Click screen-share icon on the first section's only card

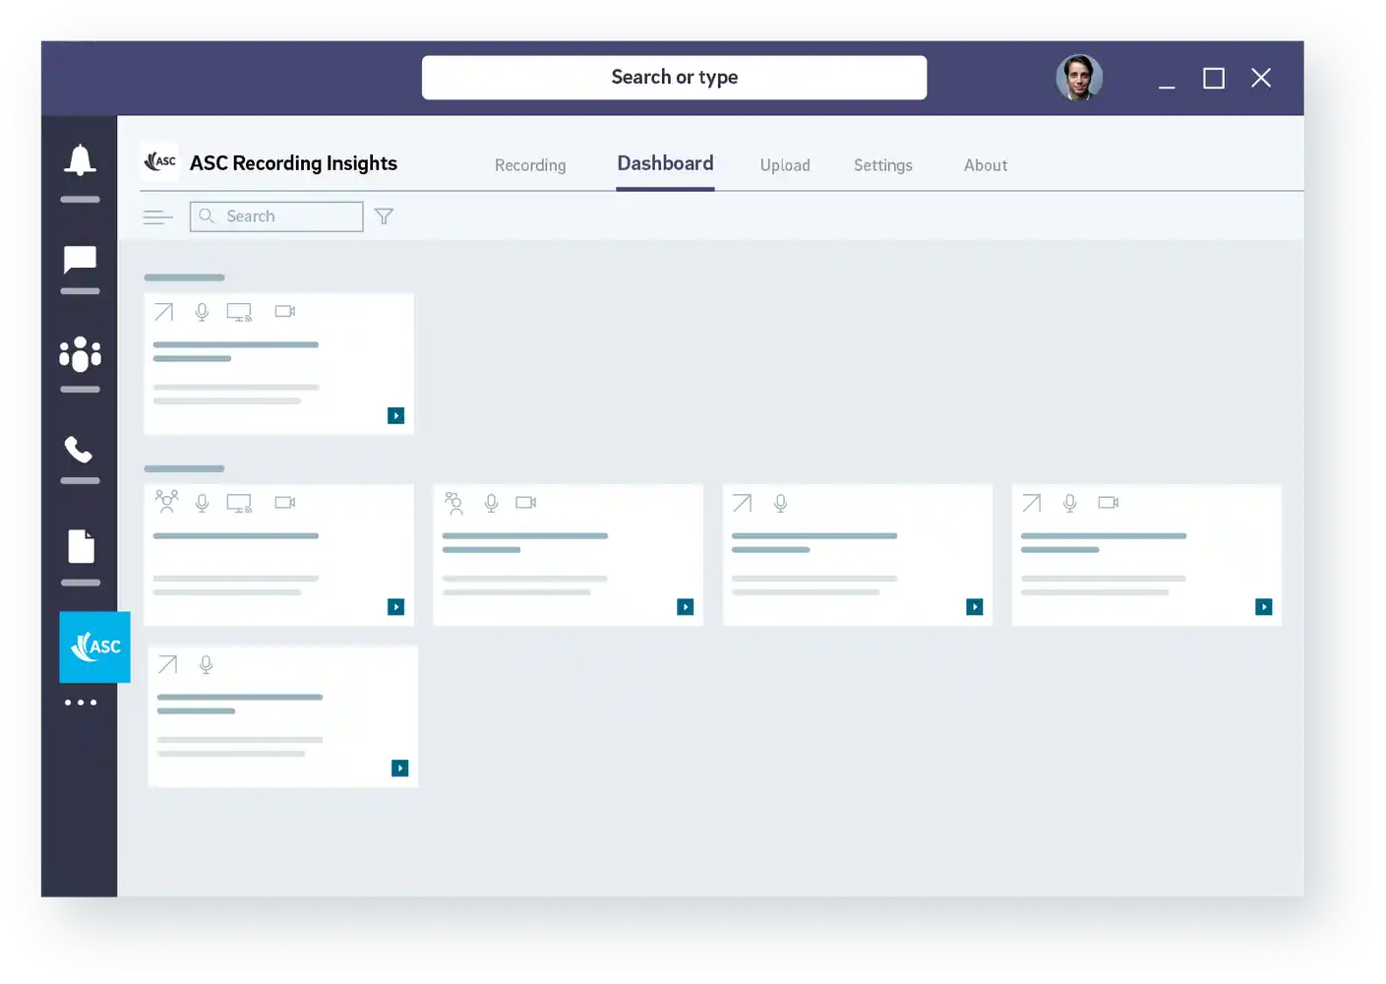coord(239,312)
